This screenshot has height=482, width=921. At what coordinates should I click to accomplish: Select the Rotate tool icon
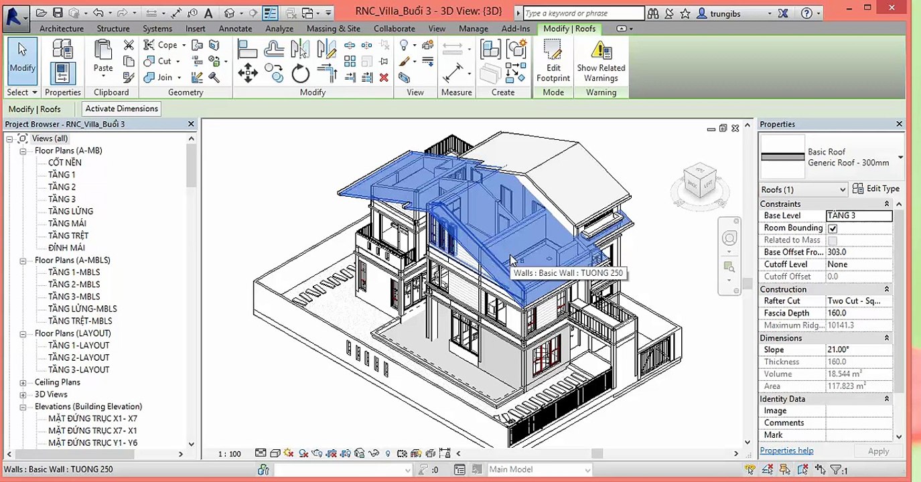(301, 72)
